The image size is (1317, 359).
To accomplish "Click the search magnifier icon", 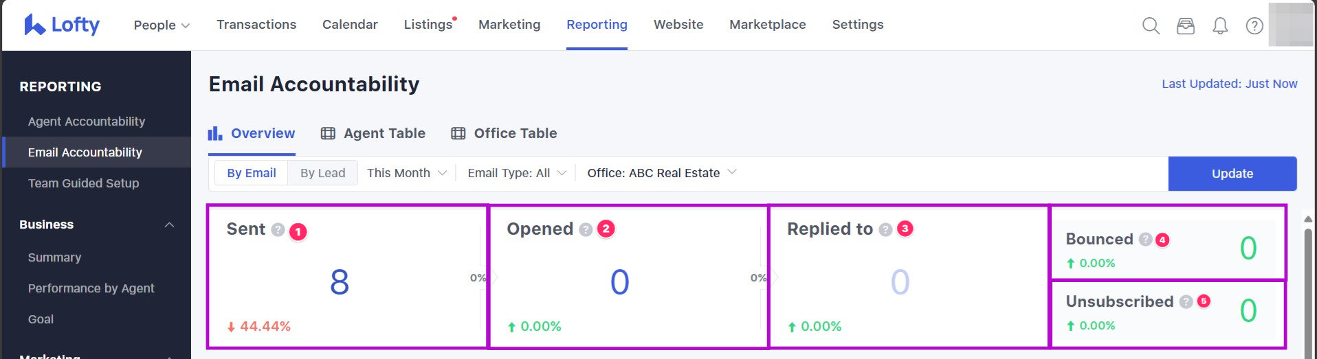I will (1151, 26).
